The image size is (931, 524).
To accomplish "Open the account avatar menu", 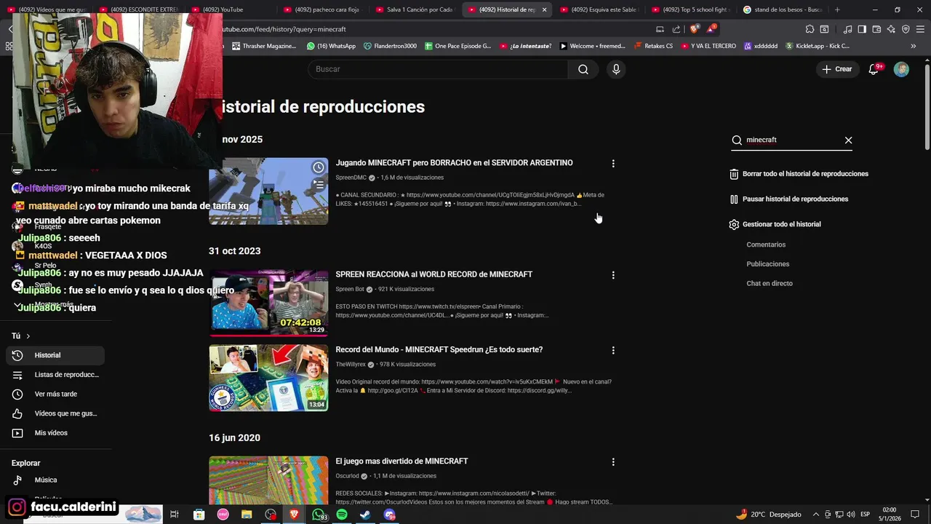I will click(x=901, y=69).
